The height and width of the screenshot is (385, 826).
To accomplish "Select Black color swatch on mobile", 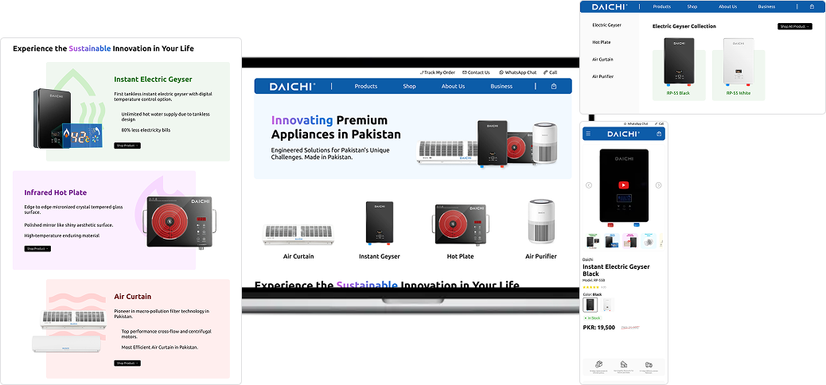I will tap(590, 305).
